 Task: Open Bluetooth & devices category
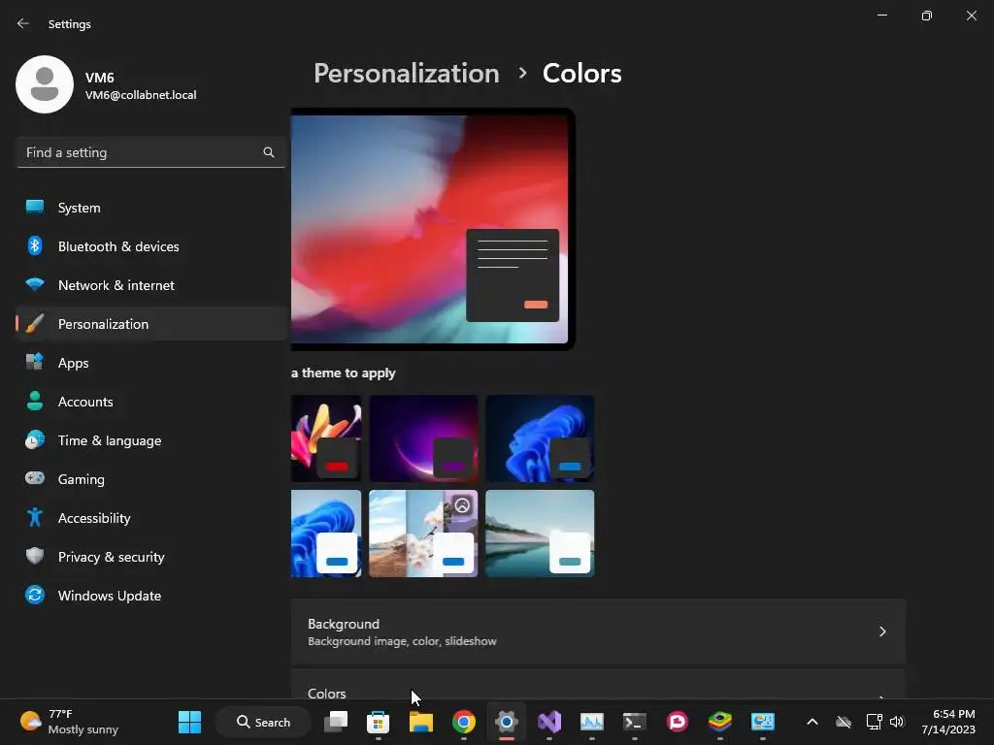click(150, 246)
